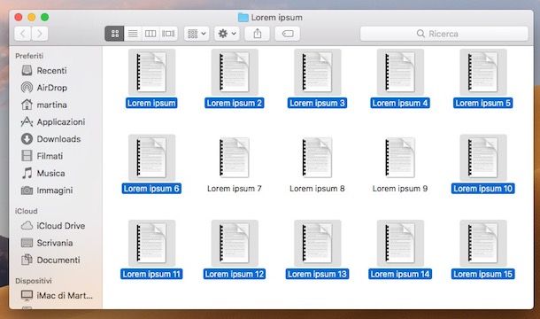Select the Lorem ipsum 10 file icon

[x=483, y=158]
